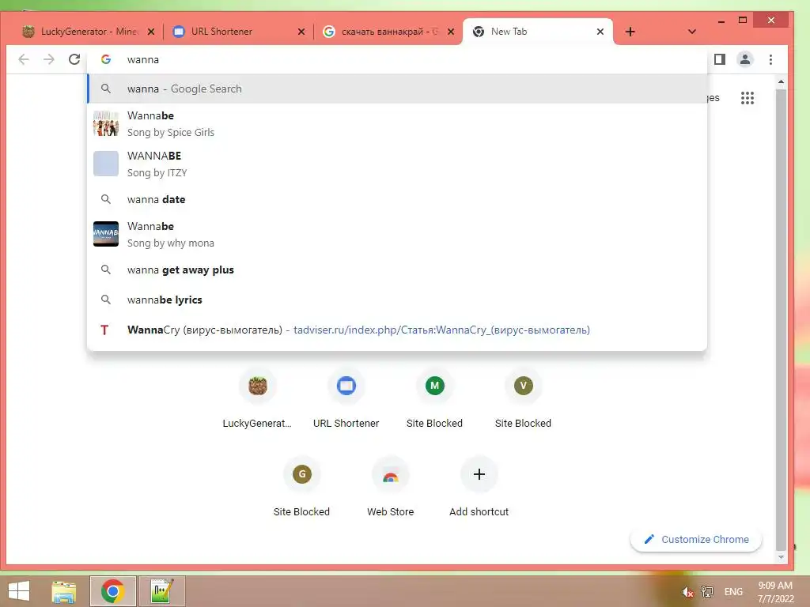Go back using the back arrow
The image size is (810, 607).
24,59
